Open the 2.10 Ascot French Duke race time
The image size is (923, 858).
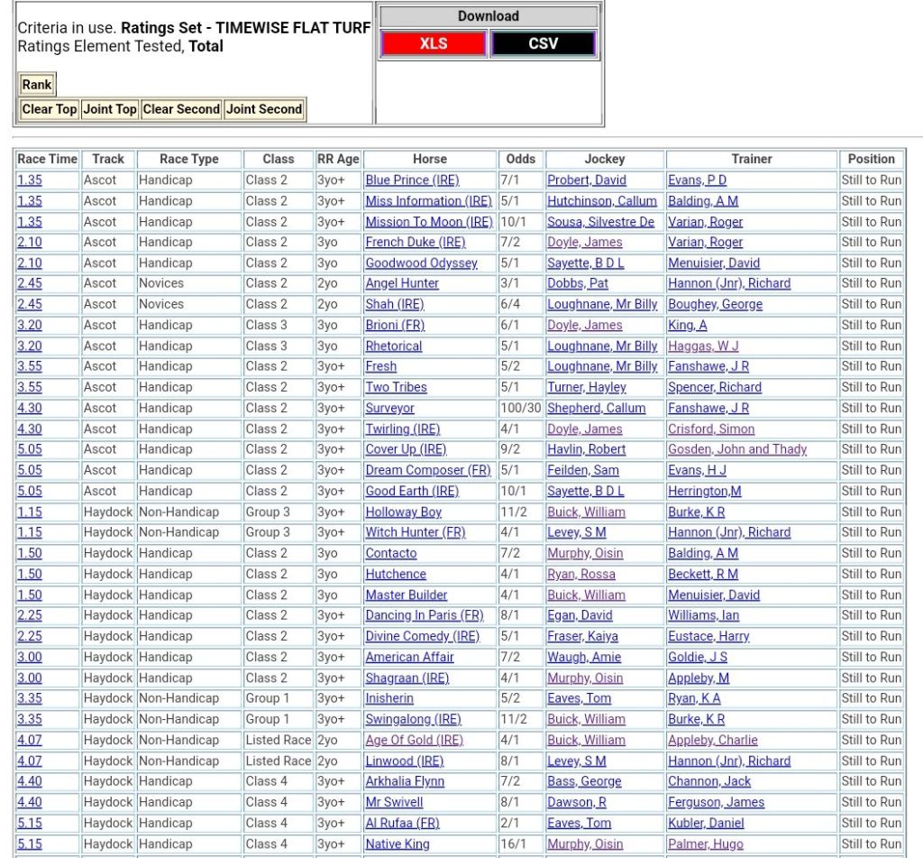pos(30,242)
